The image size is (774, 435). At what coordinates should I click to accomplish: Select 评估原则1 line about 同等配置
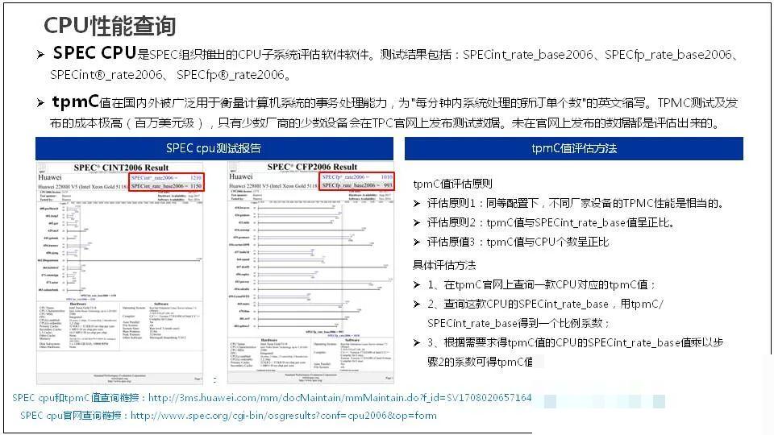point(576,203)
